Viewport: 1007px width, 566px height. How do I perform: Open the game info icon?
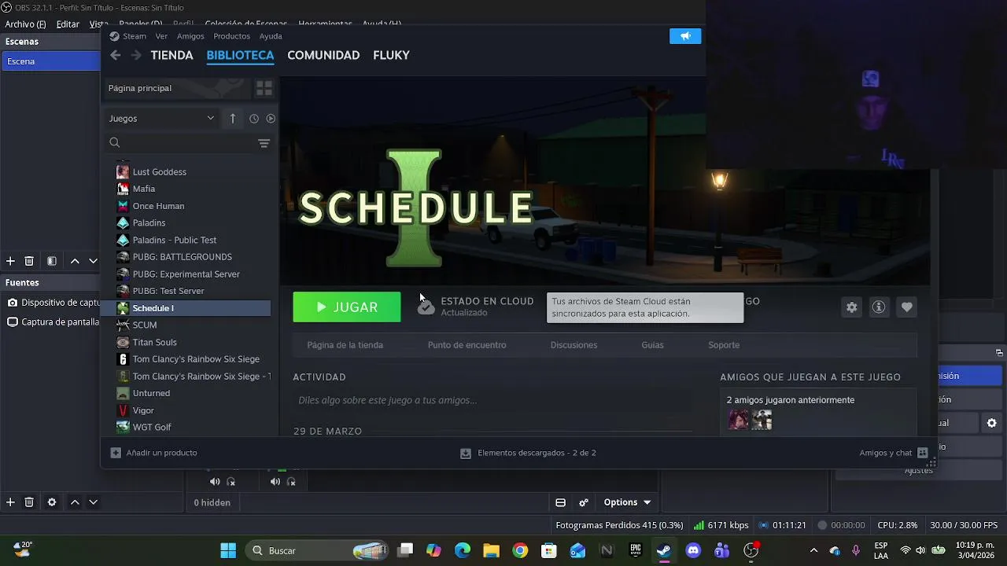pyautogui.click(x=879, y=307)
